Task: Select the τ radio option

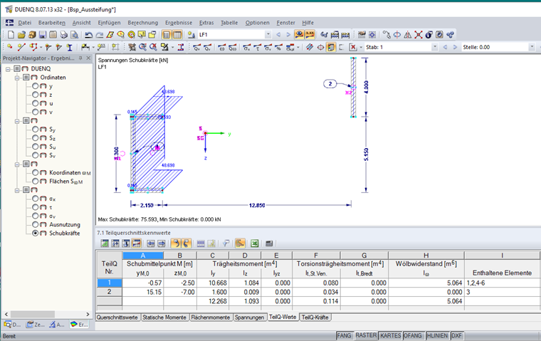Action: coord(35,207)
